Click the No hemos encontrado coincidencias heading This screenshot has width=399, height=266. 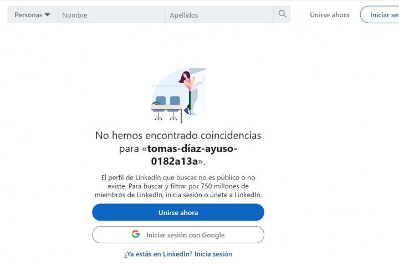click(178, 135)
